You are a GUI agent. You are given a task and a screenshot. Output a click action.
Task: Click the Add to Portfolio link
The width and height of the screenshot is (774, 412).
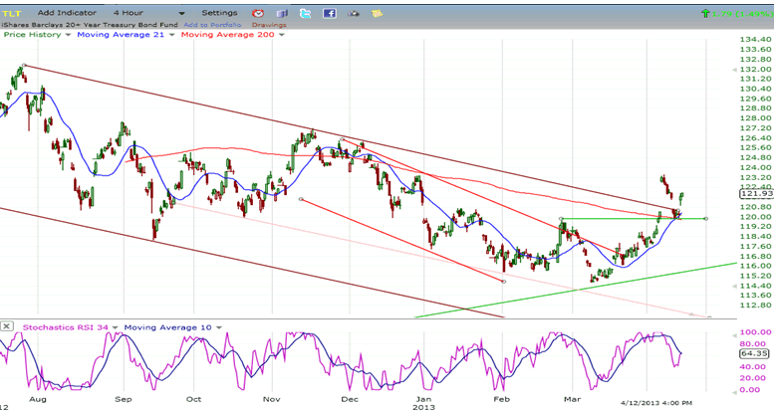(211, 24)
